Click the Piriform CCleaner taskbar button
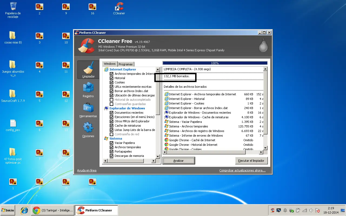 (x=96, y=210)
